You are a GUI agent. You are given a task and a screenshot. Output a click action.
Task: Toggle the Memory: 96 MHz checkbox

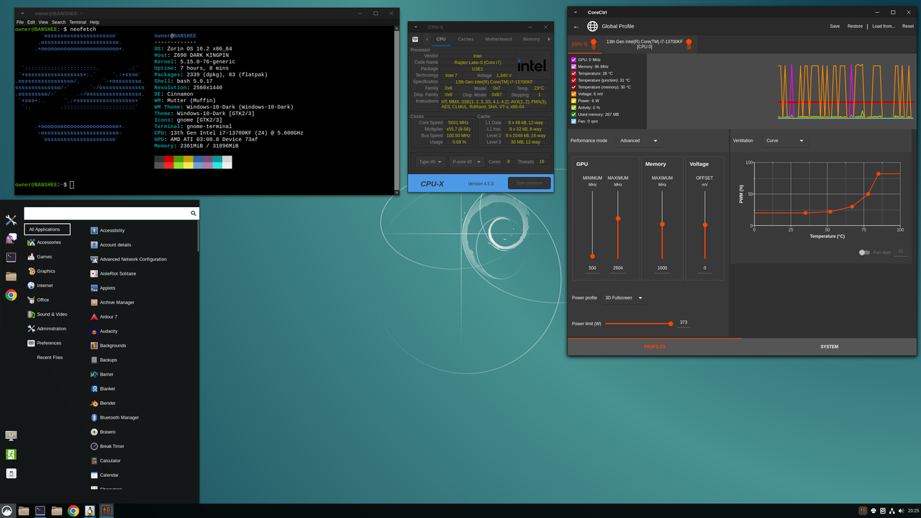[x=573, y=66]
